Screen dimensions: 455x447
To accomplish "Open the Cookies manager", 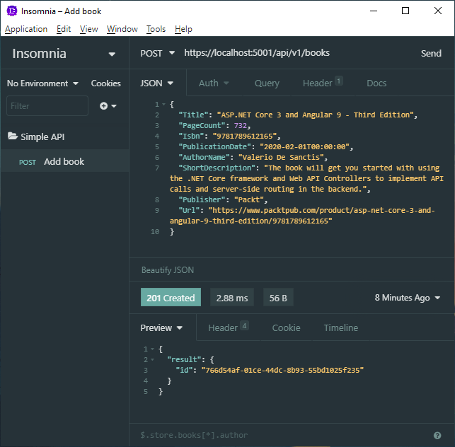I will pyautogui.click(x=105, y=83).
